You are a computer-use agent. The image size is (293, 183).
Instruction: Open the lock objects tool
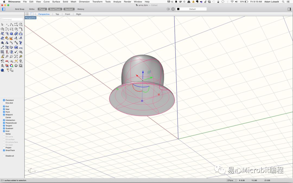(2, 66)
